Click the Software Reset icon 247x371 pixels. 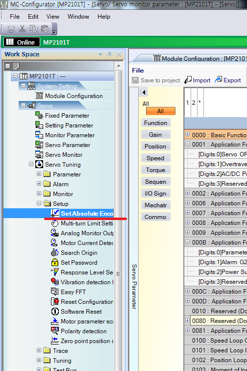pyautogui.click(x=55, y=311)
